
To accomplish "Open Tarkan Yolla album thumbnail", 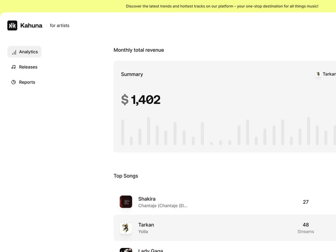I will (126, 228).
